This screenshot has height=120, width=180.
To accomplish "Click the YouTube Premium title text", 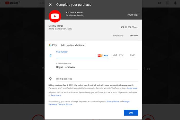I will click(x=74, y=13).
